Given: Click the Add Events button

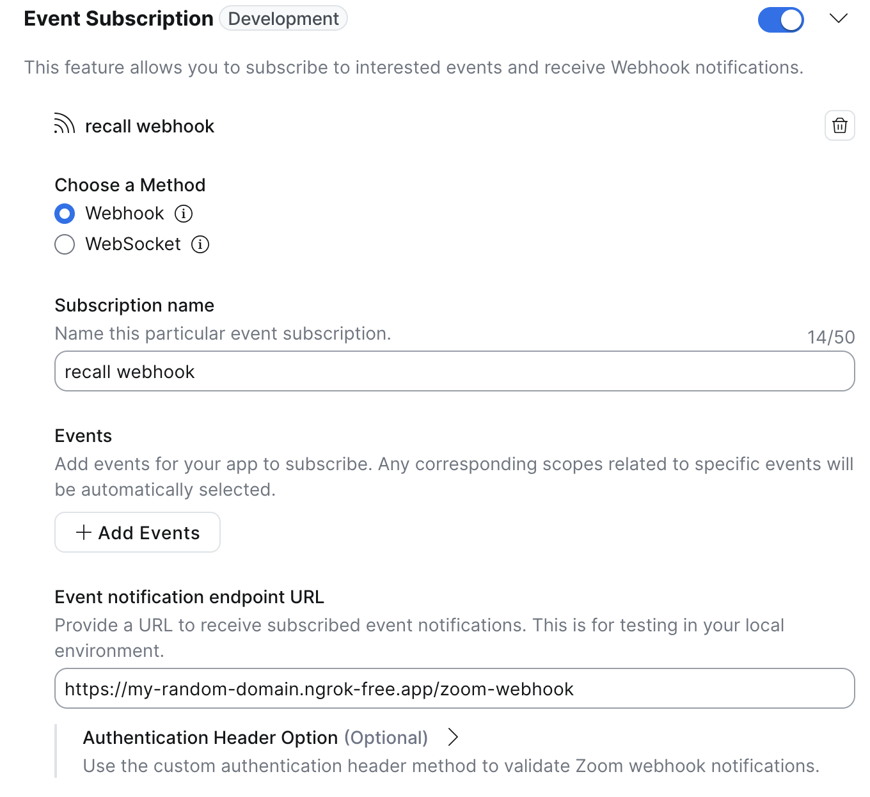Looking at the screenshot, I should pyautogui.click(x=138, y=532).
